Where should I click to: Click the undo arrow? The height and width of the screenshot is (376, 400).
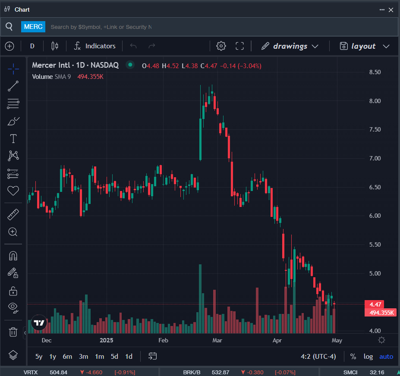click(133, 46)
